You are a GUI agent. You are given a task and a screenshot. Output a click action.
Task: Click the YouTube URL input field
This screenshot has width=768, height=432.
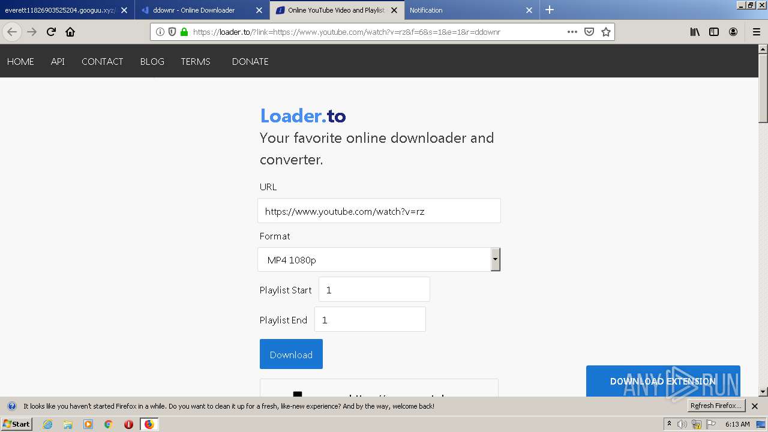coord(379,211)
